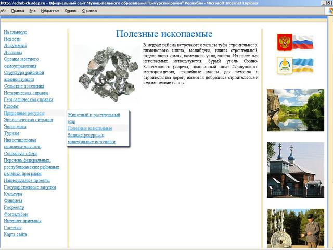
Task: Open the Избранное menu
Action: [50, 11]
